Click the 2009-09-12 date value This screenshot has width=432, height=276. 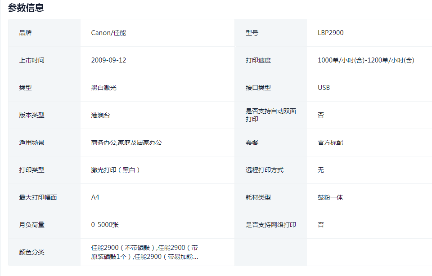click(x=108, y=60)
